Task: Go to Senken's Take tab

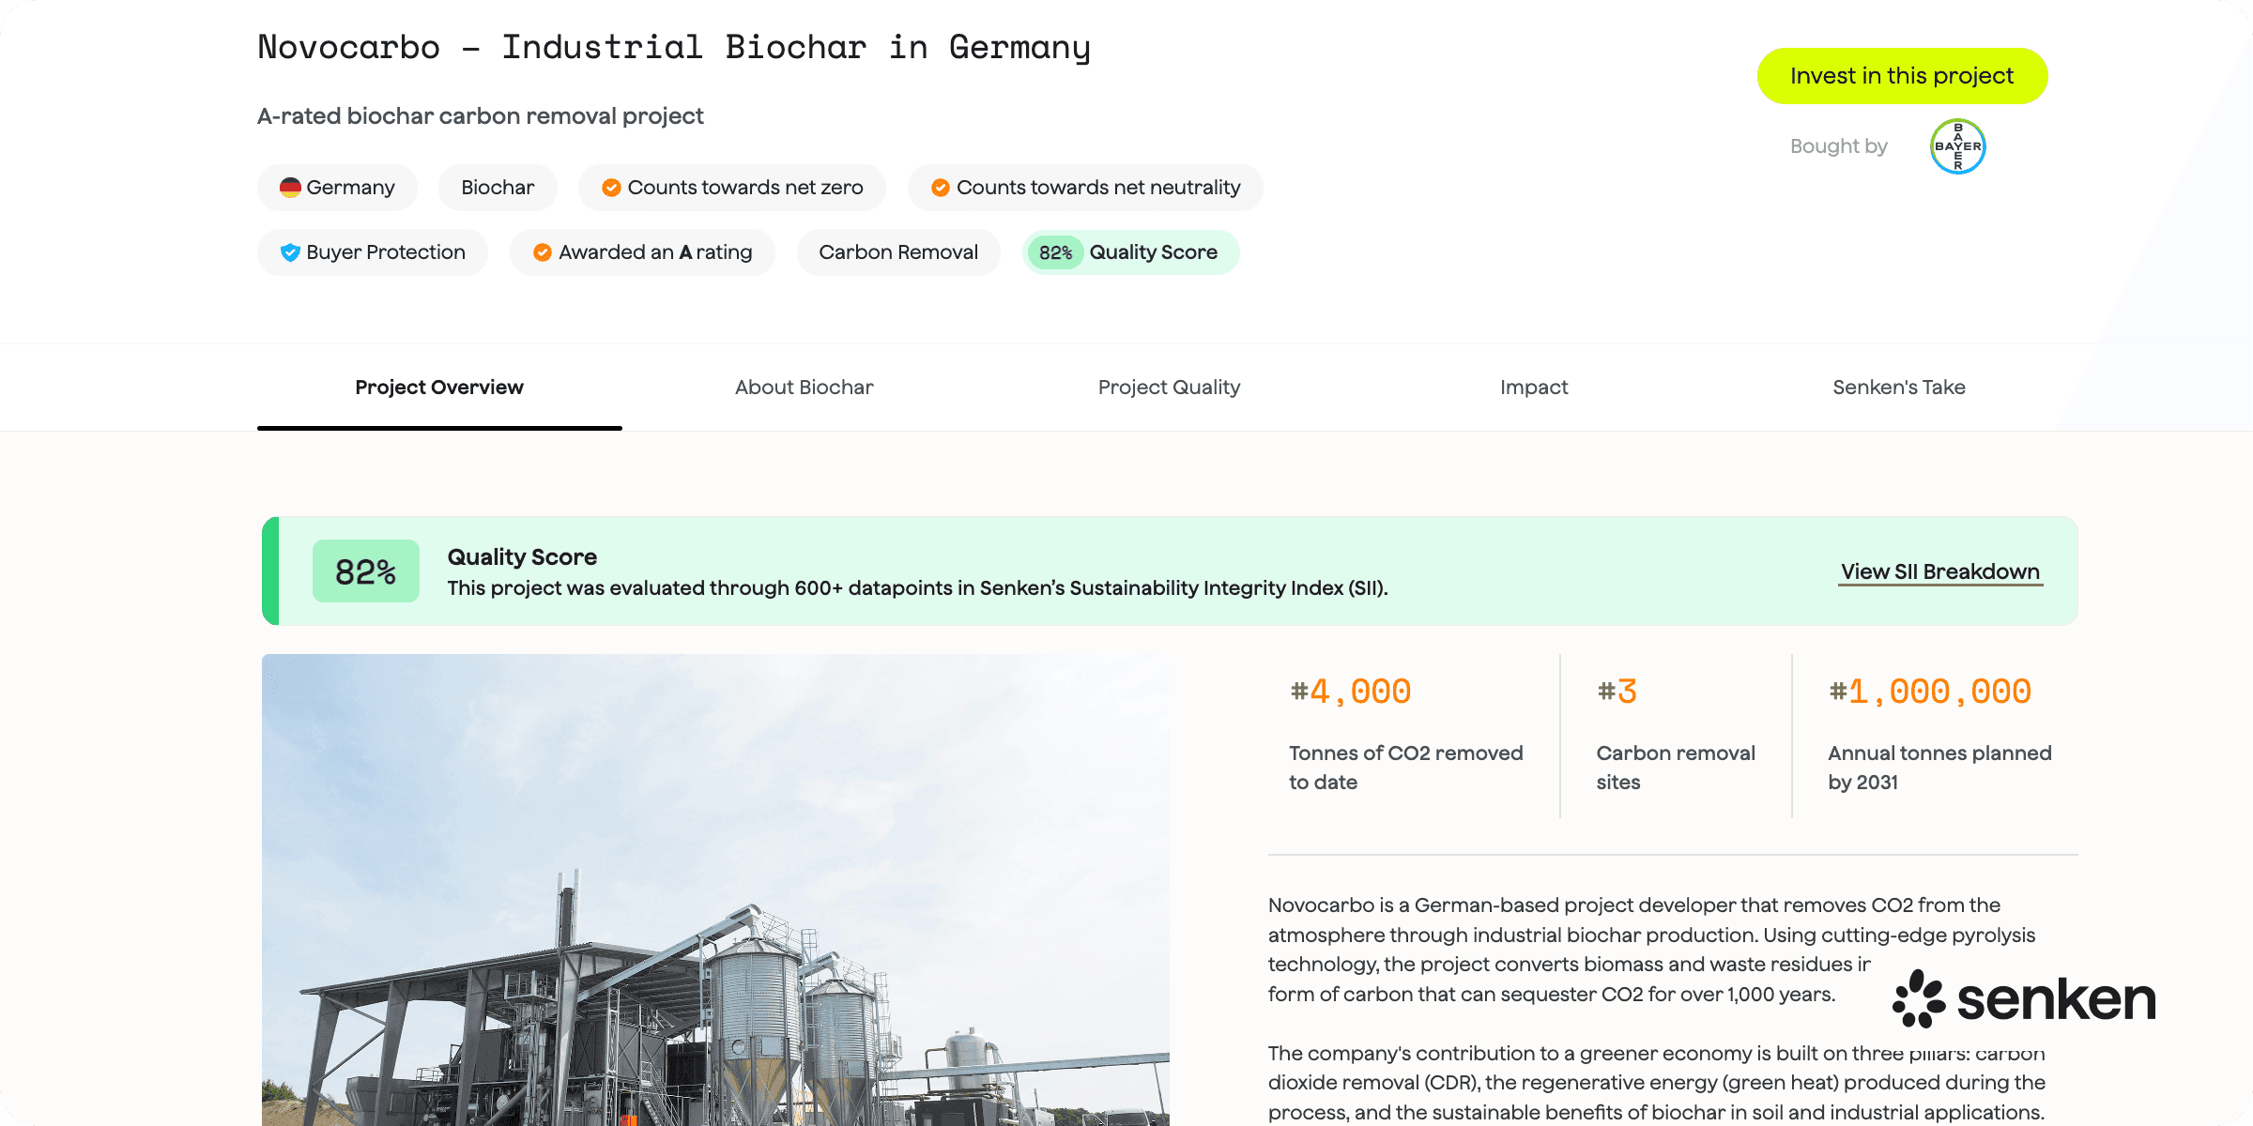Action: [1898, 388]
